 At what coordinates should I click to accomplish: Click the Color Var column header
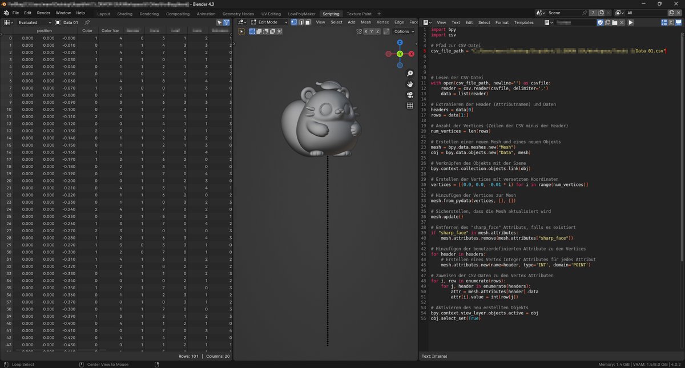[111, 31]
